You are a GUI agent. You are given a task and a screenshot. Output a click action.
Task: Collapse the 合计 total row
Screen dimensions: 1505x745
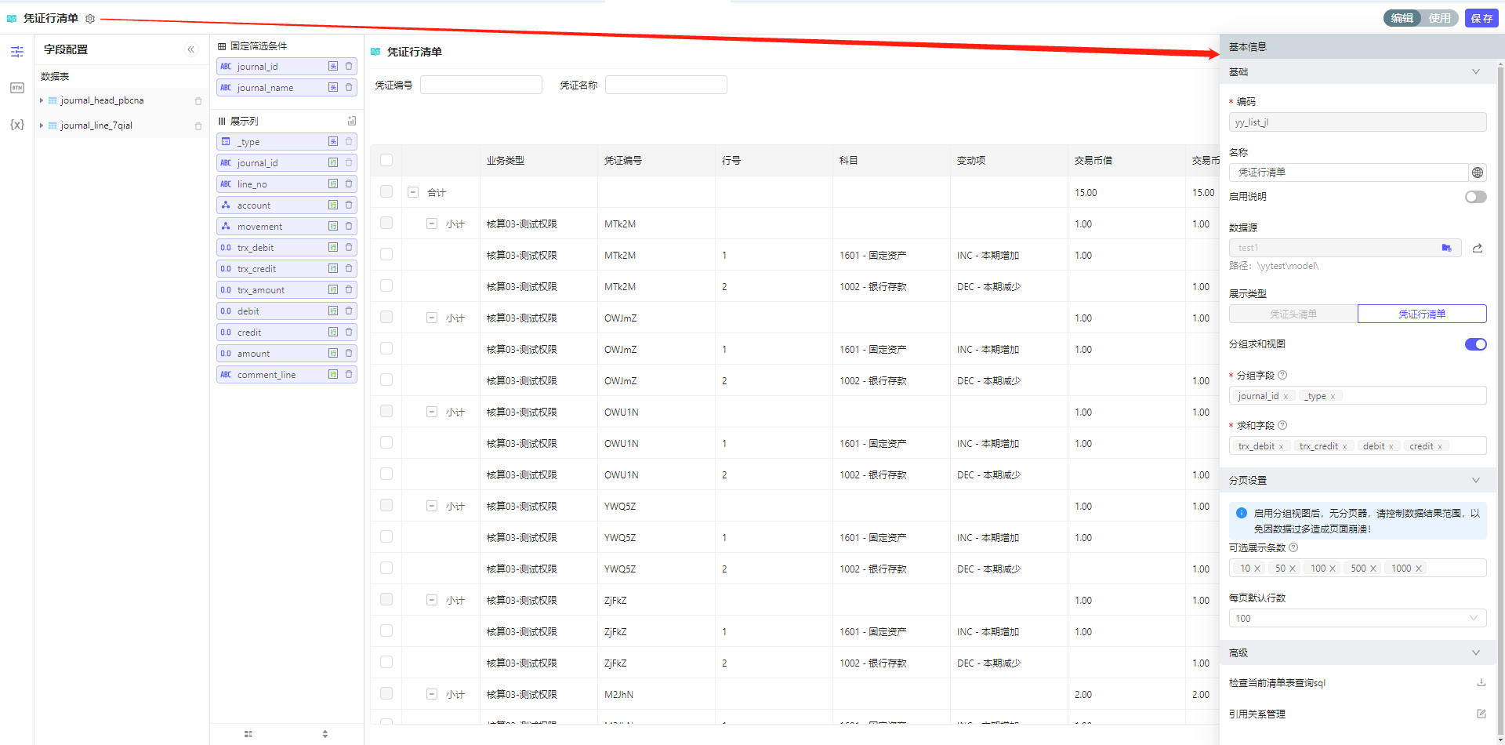[x=413, y=192]
